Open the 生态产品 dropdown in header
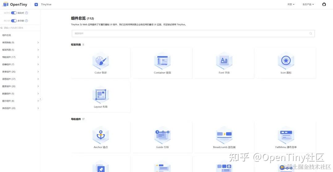The image size is (333, 172). coord(308,4)
